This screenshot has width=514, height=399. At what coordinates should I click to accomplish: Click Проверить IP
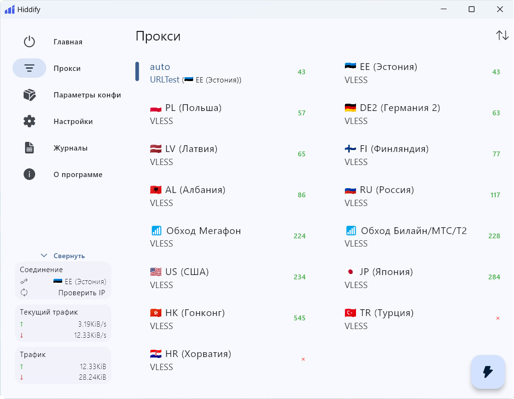(x=81, y=292)
